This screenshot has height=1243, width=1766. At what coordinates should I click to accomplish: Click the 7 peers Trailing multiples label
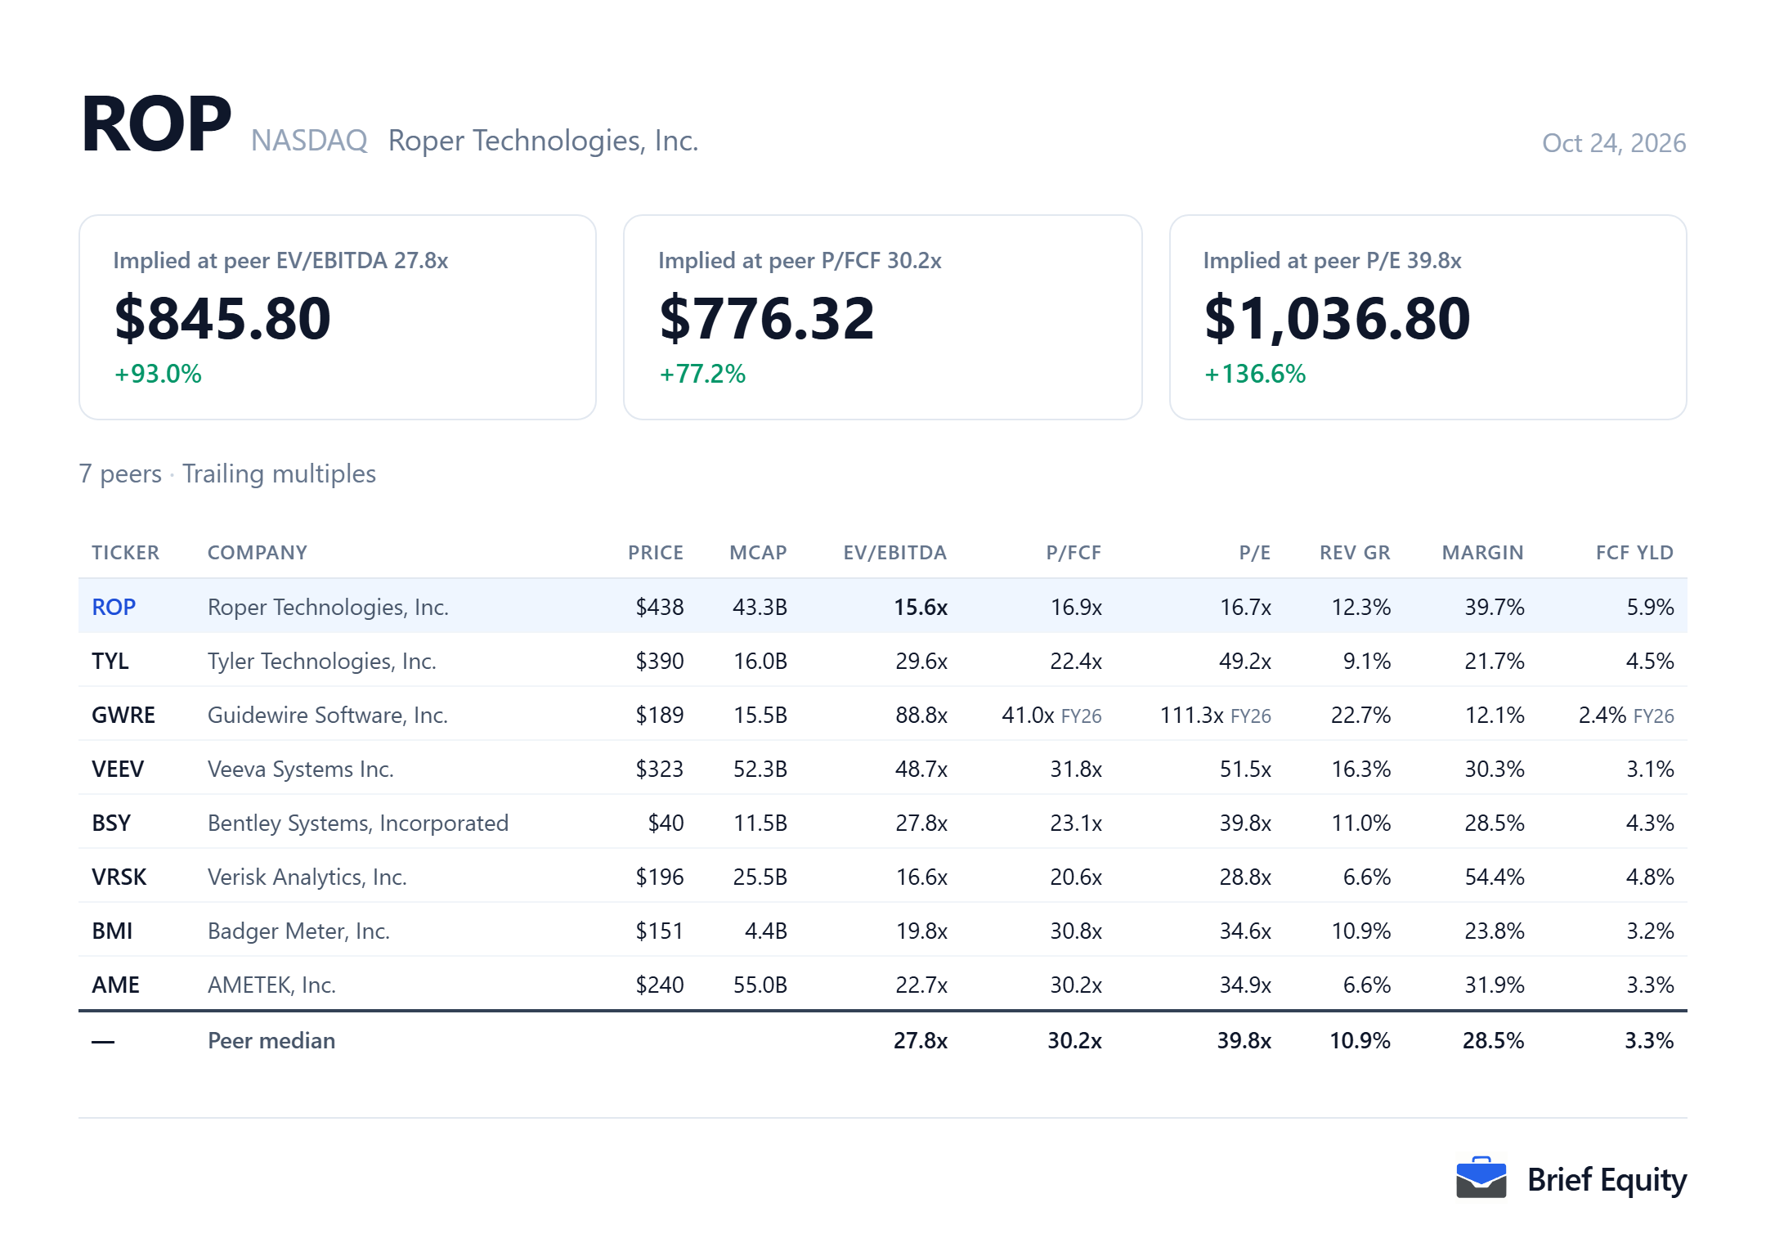227,473
